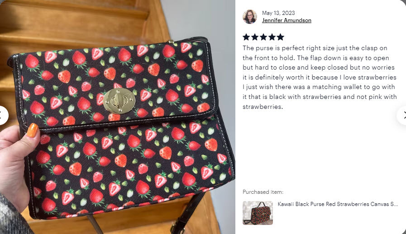This screenshot has width=406, height=234.
Task: Click the second rating star
Action: [255, 37]
